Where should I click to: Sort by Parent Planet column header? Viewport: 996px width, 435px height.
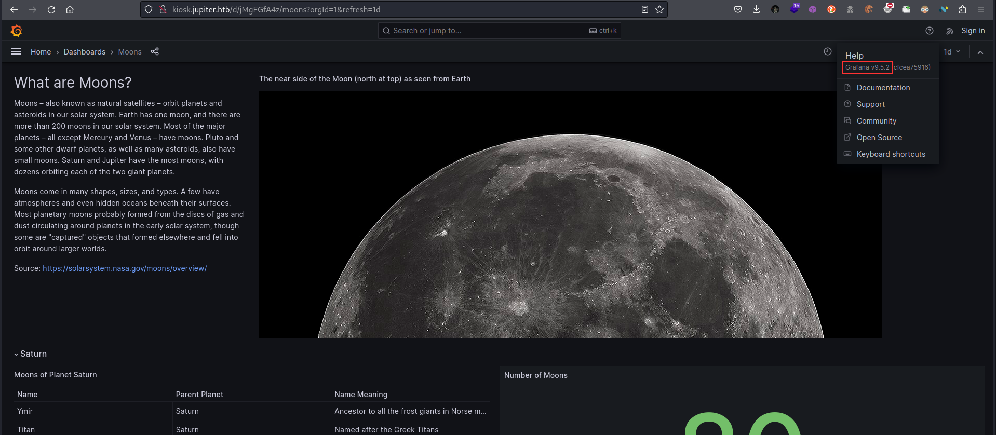click(x=199, y=395)
